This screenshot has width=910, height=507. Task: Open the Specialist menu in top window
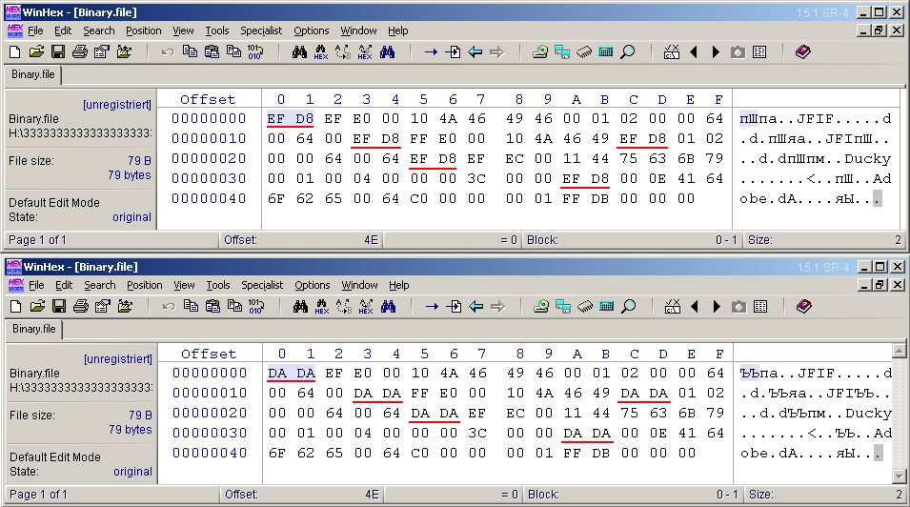pos(261,30)
